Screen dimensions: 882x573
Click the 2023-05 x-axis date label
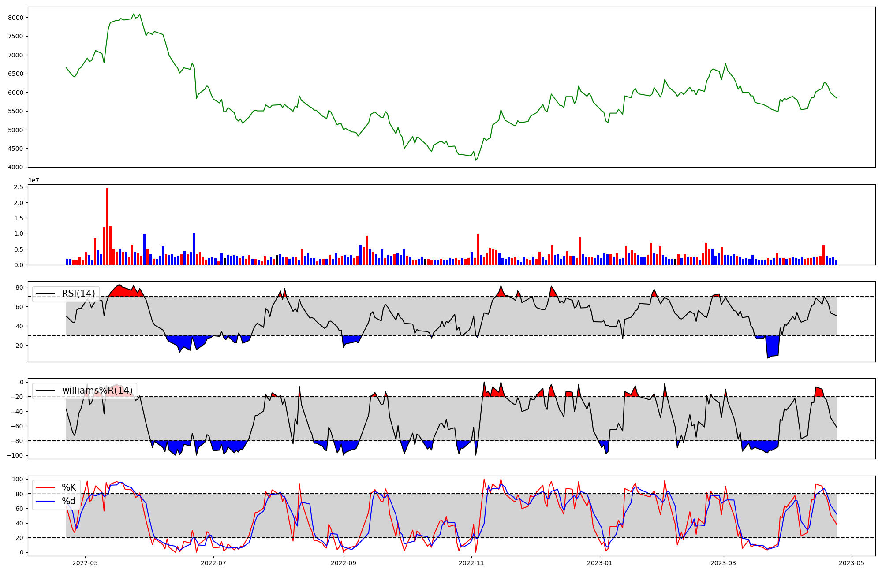point(851,562)
